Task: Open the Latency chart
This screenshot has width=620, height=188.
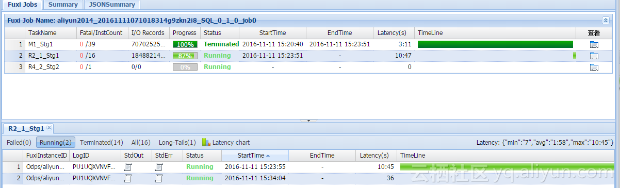Action: click(226, 142)
